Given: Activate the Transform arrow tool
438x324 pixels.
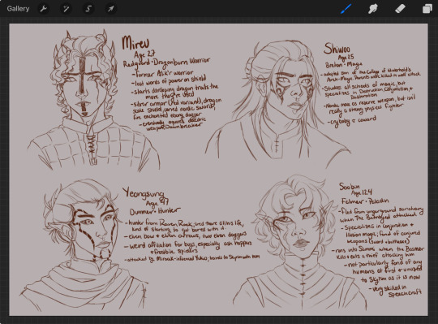Looking at the screenshot, I should coord(111,9).
